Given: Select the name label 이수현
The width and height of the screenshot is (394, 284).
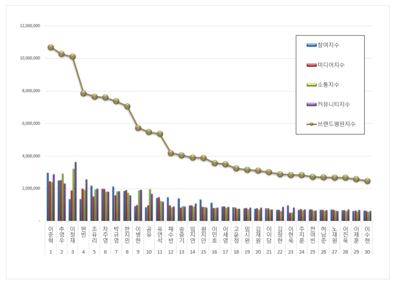Looking at the screenshot, I should (x=367, y=235).
